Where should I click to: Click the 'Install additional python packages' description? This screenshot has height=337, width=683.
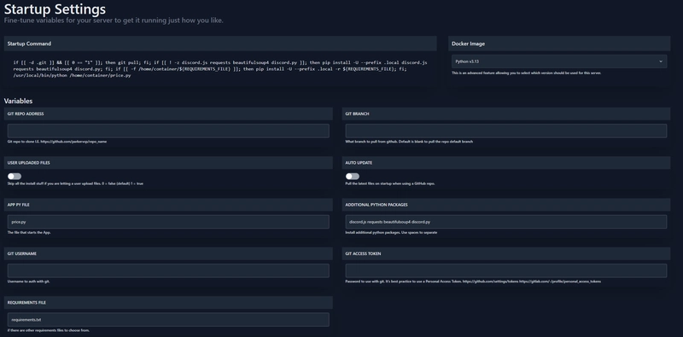391,233
